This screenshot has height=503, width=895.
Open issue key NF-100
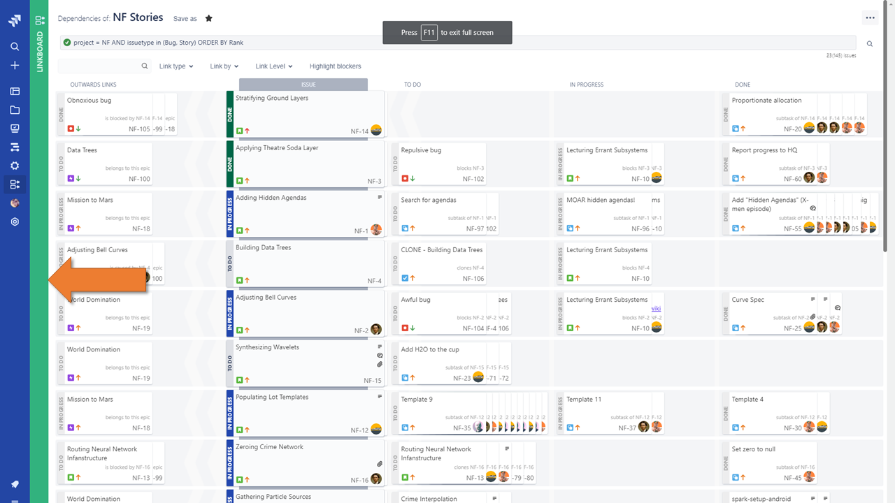pos(139,179)
